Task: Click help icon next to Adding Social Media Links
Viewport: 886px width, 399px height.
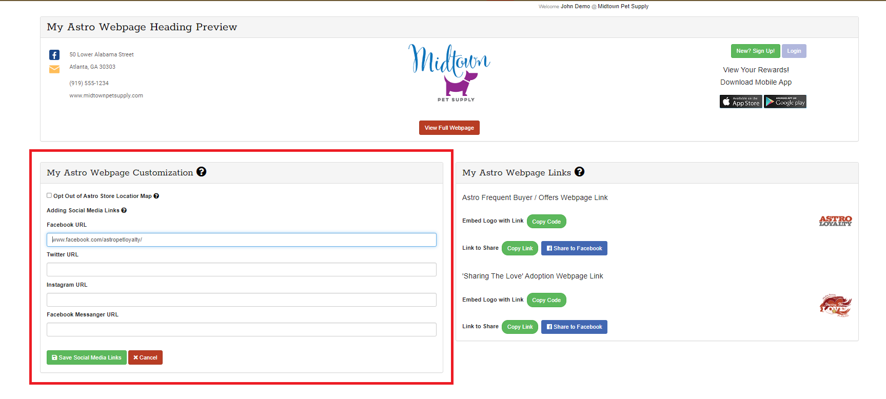Action: 124,210
